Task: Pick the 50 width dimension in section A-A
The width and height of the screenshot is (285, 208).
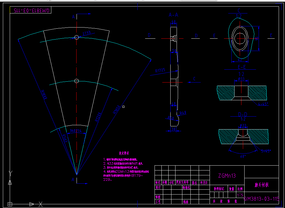Action: (174, 50)
